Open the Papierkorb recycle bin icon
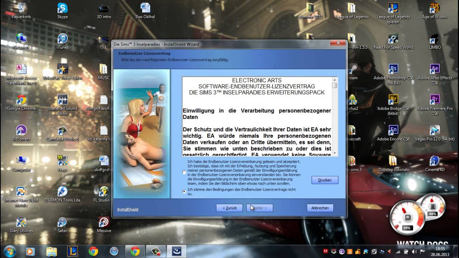 [21, 10]
